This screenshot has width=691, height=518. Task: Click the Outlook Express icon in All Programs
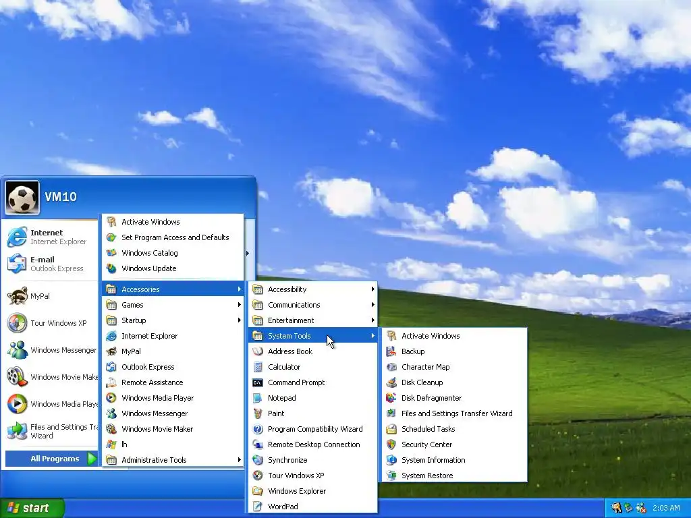pos(111,367)
